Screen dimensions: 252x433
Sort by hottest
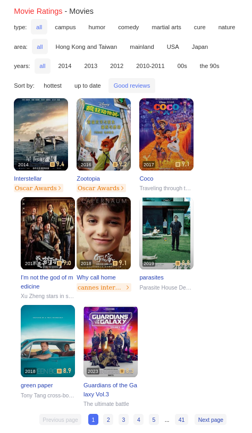(x=53, y=86)
